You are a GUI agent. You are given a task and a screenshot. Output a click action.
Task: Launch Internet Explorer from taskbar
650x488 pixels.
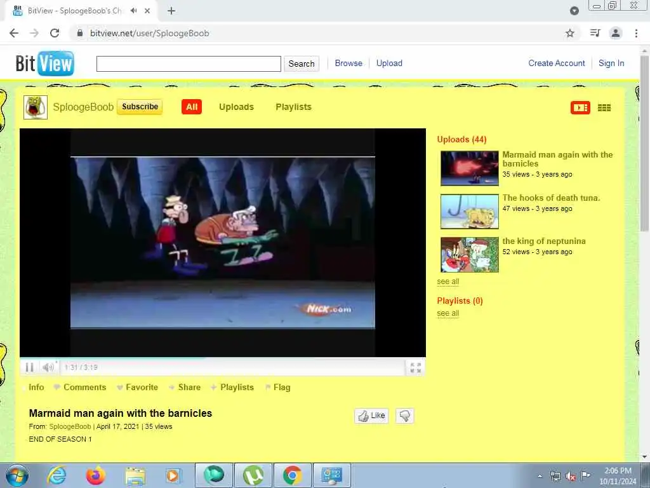56,475
